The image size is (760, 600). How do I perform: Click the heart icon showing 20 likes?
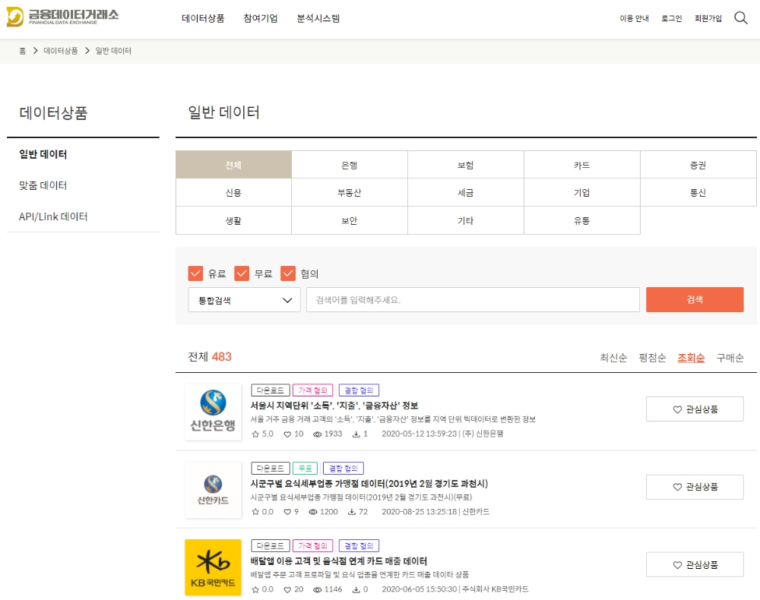pyautogui.click(x=287, y=590)
